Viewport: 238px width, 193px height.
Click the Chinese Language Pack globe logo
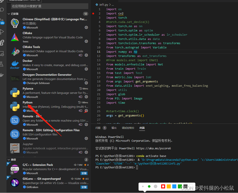pos(15,23)
